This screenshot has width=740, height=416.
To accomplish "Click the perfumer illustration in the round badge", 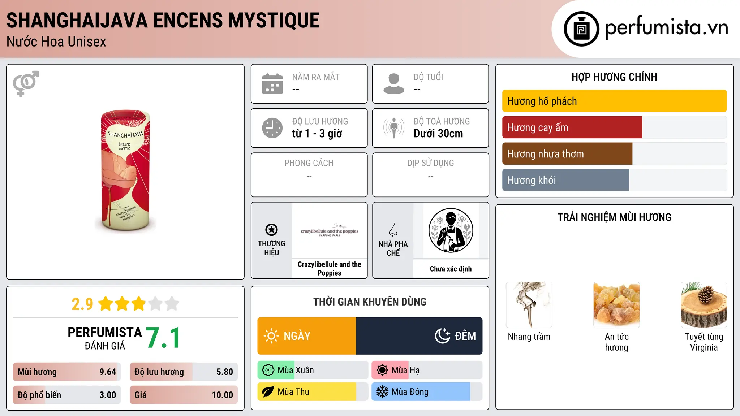I will 451,230.
